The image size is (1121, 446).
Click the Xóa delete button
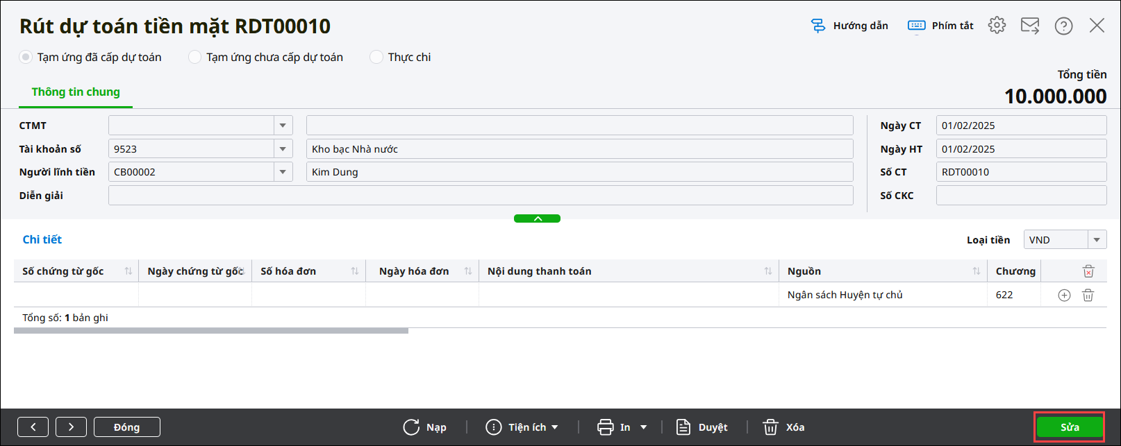pos(783,427)
